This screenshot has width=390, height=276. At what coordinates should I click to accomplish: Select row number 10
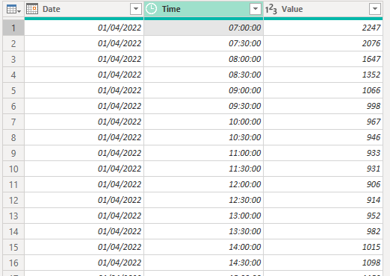[x=13, y=169]
